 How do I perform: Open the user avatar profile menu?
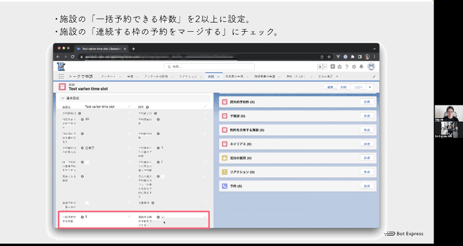[x=371, y=66]
